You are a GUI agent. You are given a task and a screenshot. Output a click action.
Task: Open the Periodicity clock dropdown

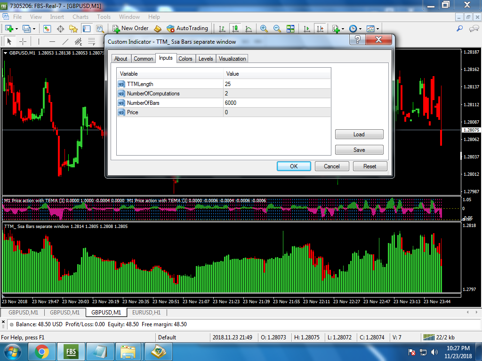[x=355, y=29]
